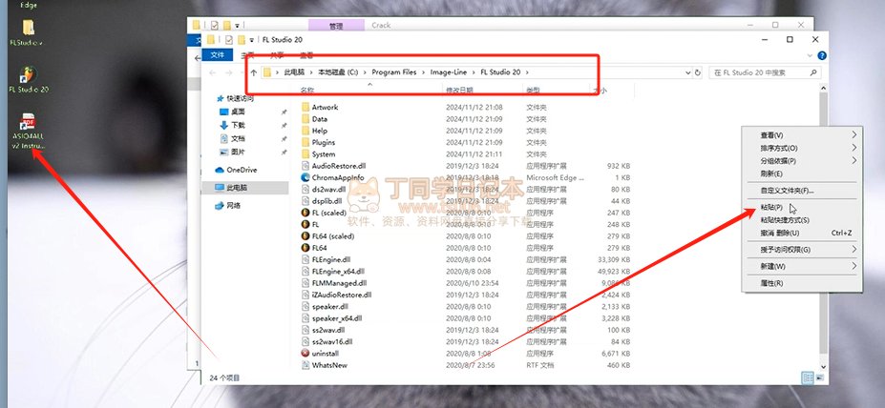Open 文档 under quick access
Image resolution: width=885 pixels, height=408 pixels.
(x=232, y=138)
